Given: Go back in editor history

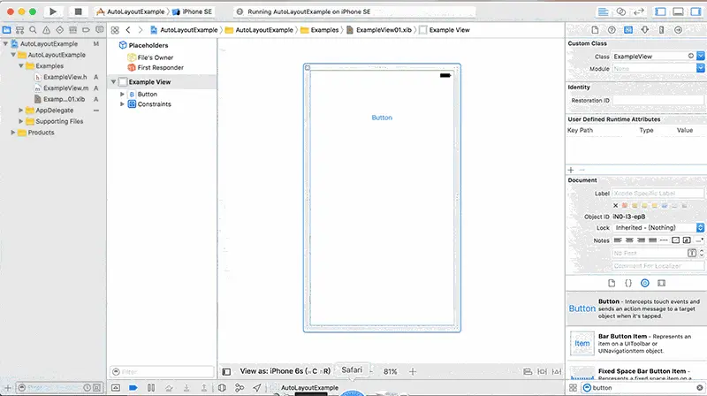Looking at the screenshot, I should 128,30.
